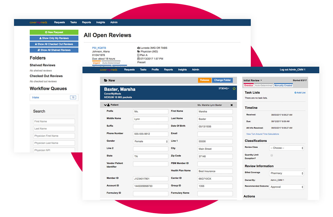Click the Intake count badge 10
333x217 pixels.
(x=73, y=98)
